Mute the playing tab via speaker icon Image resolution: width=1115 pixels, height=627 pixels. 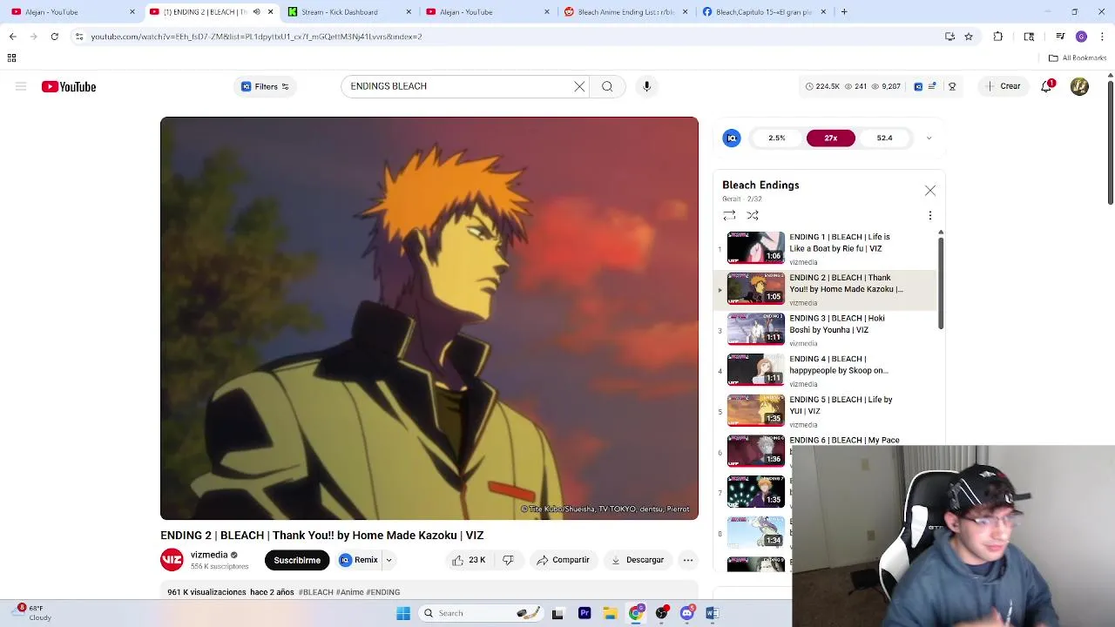click(x=256, y=12)
